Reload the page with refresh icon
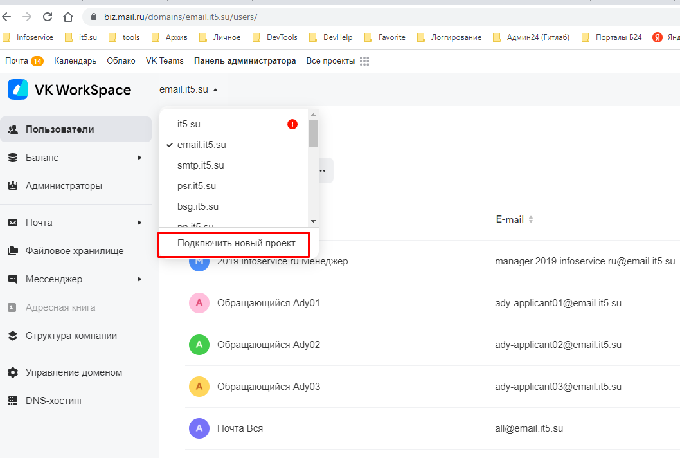 point(48,17)
